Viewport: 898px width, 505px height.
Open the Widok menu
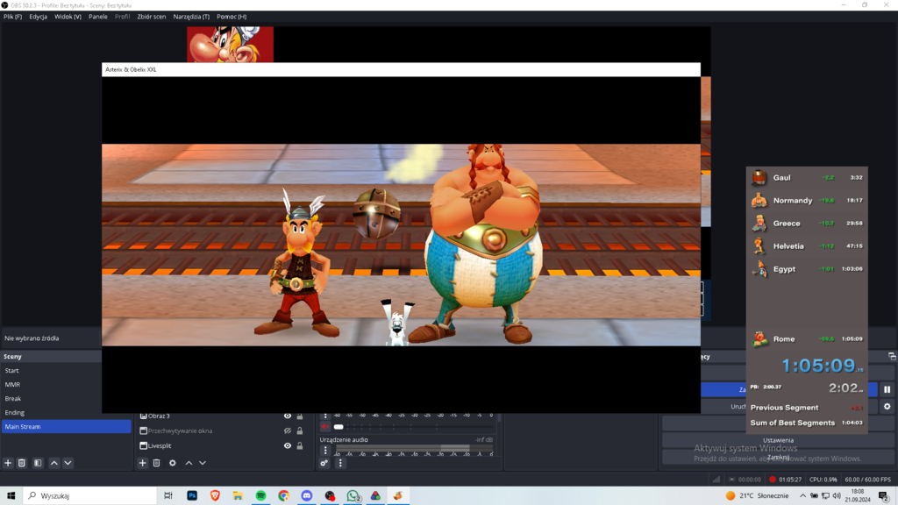tap(68, 17)
